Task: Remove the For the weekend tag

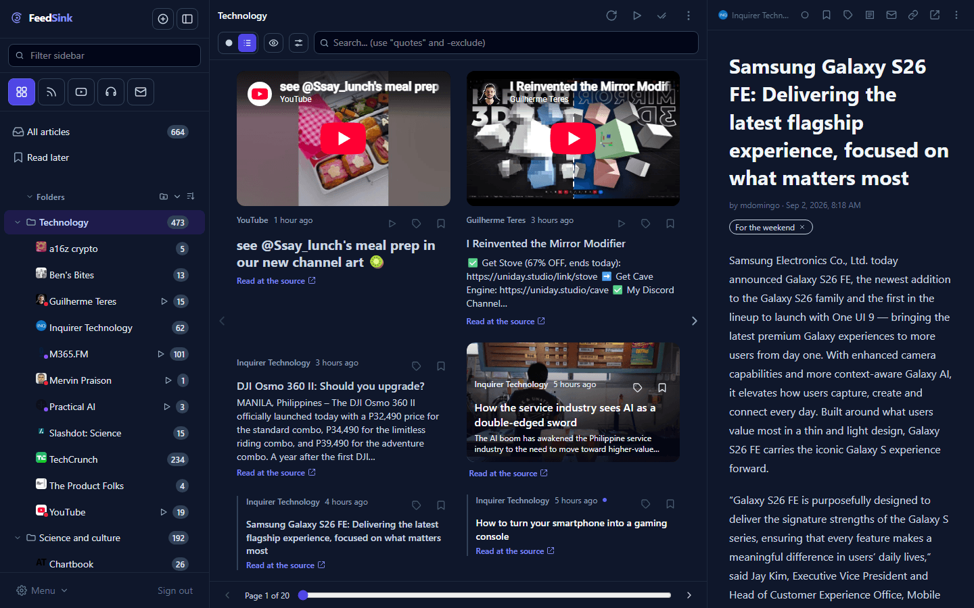Action: [802, 227]
